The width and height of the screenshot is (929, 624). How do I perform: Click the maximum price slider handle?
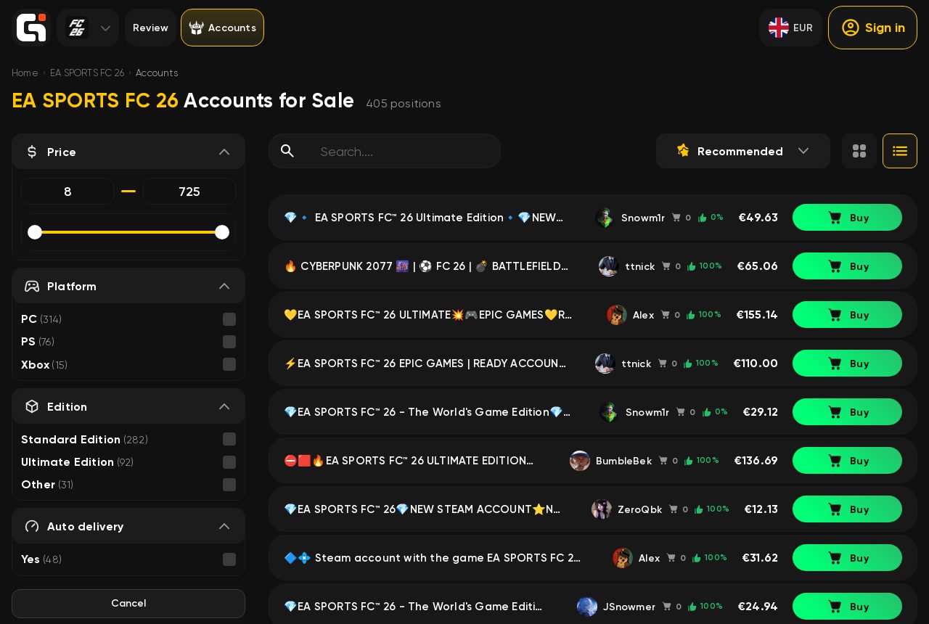click(x=222, y=232)
